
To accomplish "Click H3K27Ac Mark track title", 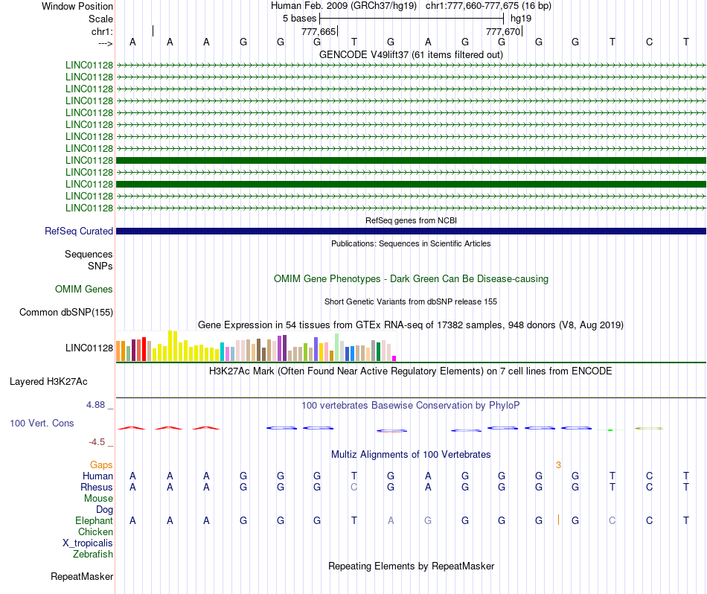I will pyautogui.click(x=411, y=371).
